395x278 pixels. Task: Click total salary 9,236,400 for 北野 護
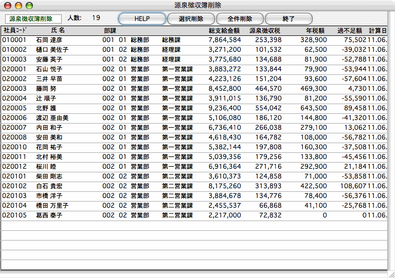[225, 108]
